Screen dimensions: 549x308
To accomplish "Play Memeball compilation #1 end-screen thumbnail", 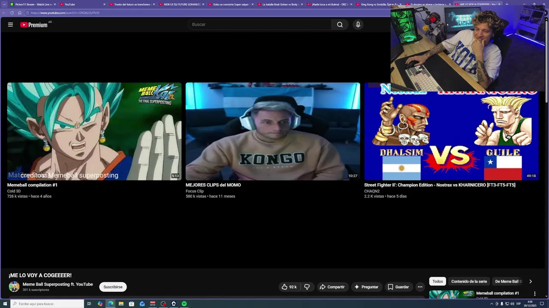I will tap(94, 131).
